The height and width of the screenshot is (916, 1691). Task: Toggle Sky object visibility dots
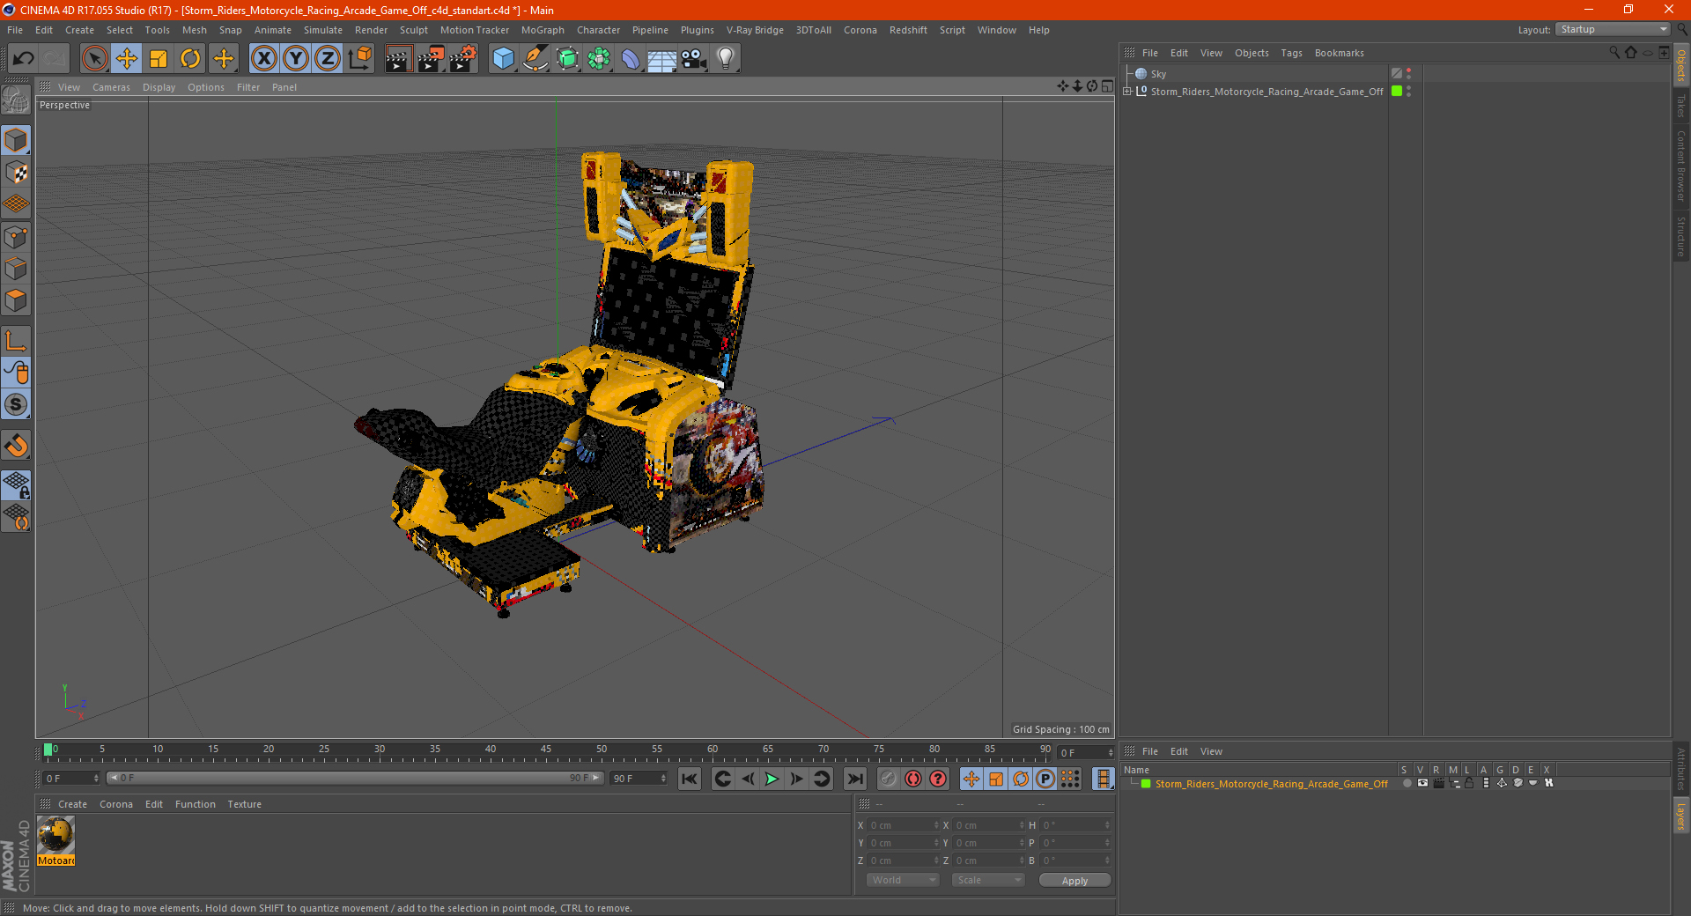(1408, 73)
